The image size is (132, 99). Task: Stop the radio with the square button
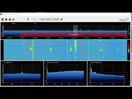6,20
